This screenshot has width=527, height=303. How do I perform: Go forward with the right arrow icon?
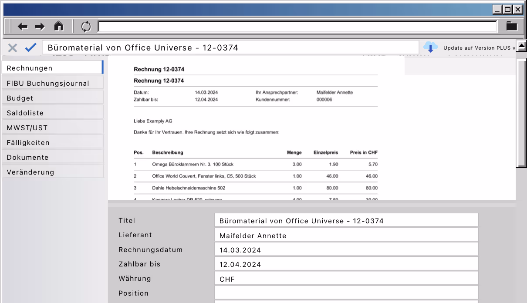point(40,27)
